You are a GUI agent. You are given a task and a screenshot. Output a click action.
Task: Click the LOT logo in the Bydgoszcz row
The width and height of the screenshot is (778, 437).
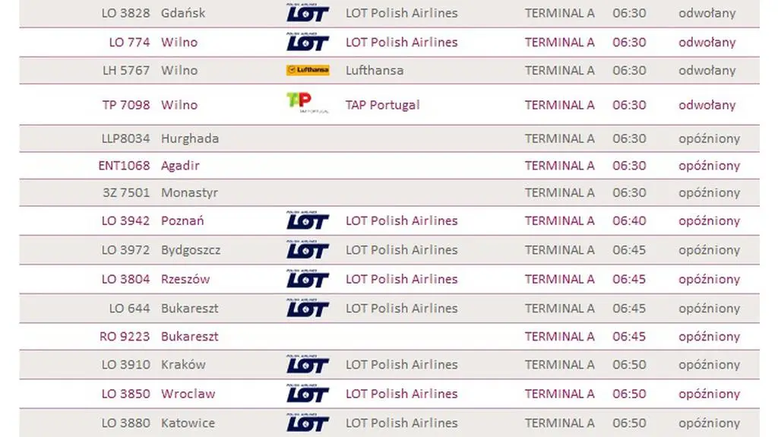point(308,249)
